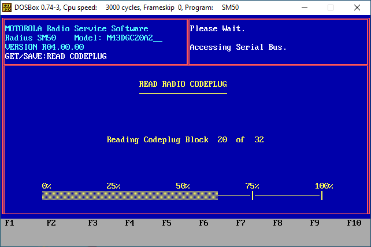Screen dimensions: 371x247
Task: Minimize the DOSBox window
Action: 305,8
